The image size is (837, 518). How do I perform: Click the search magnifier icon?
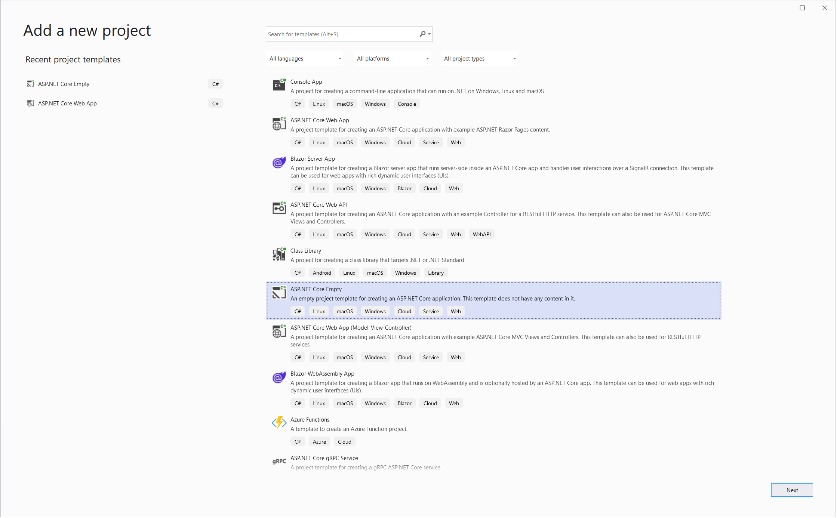pos(423,34)
